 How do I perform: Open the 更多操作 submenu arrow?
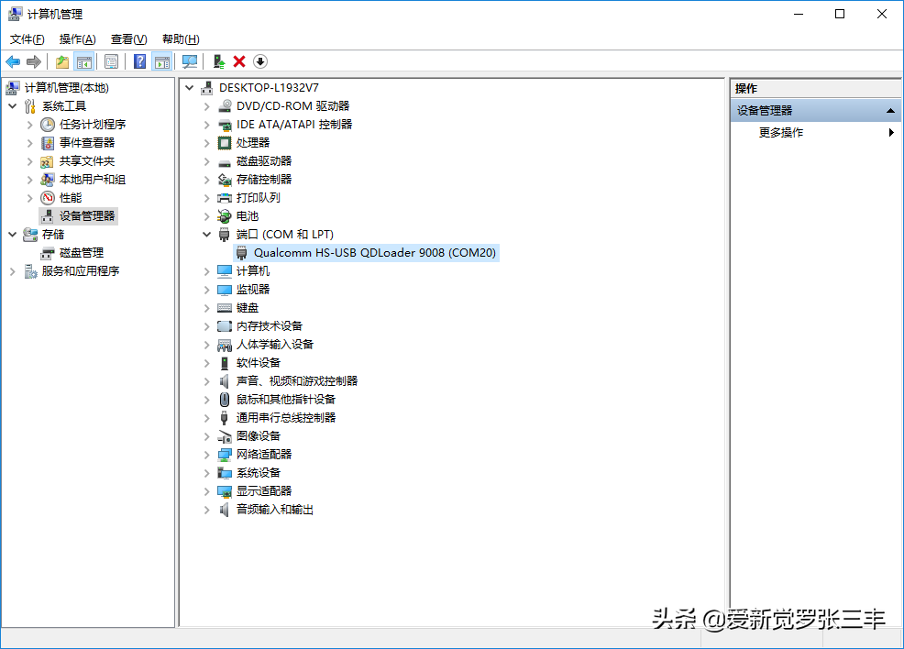891,133
